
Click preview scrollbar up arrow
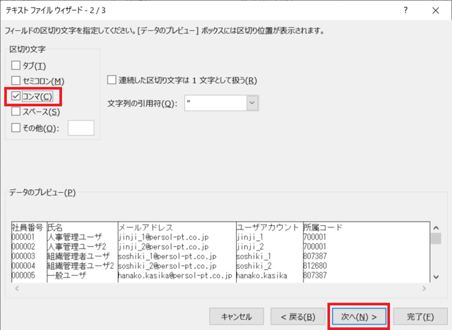(436, 228)
